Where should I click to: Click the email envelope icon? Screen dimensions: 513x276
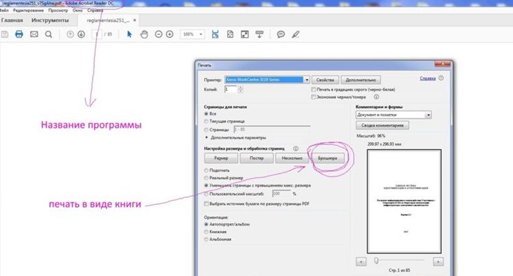34,34
